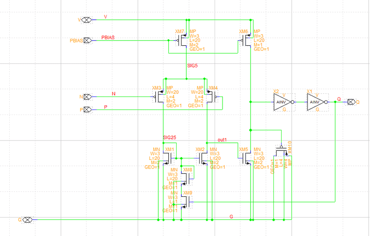The image size is (370, 236).
Task: Select rotated PMOS transistor XM10
Action: click(281, 151)
